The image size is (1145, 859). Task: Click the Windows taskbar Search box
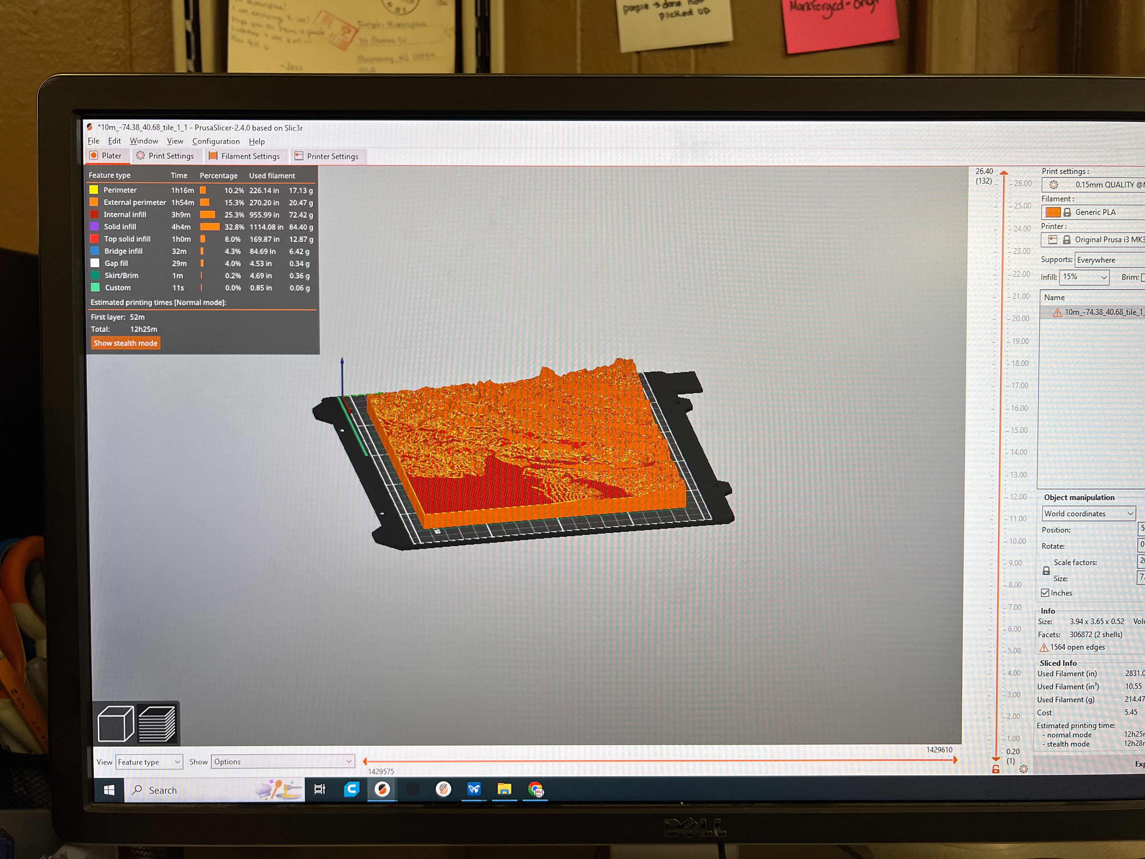point(214,790)
